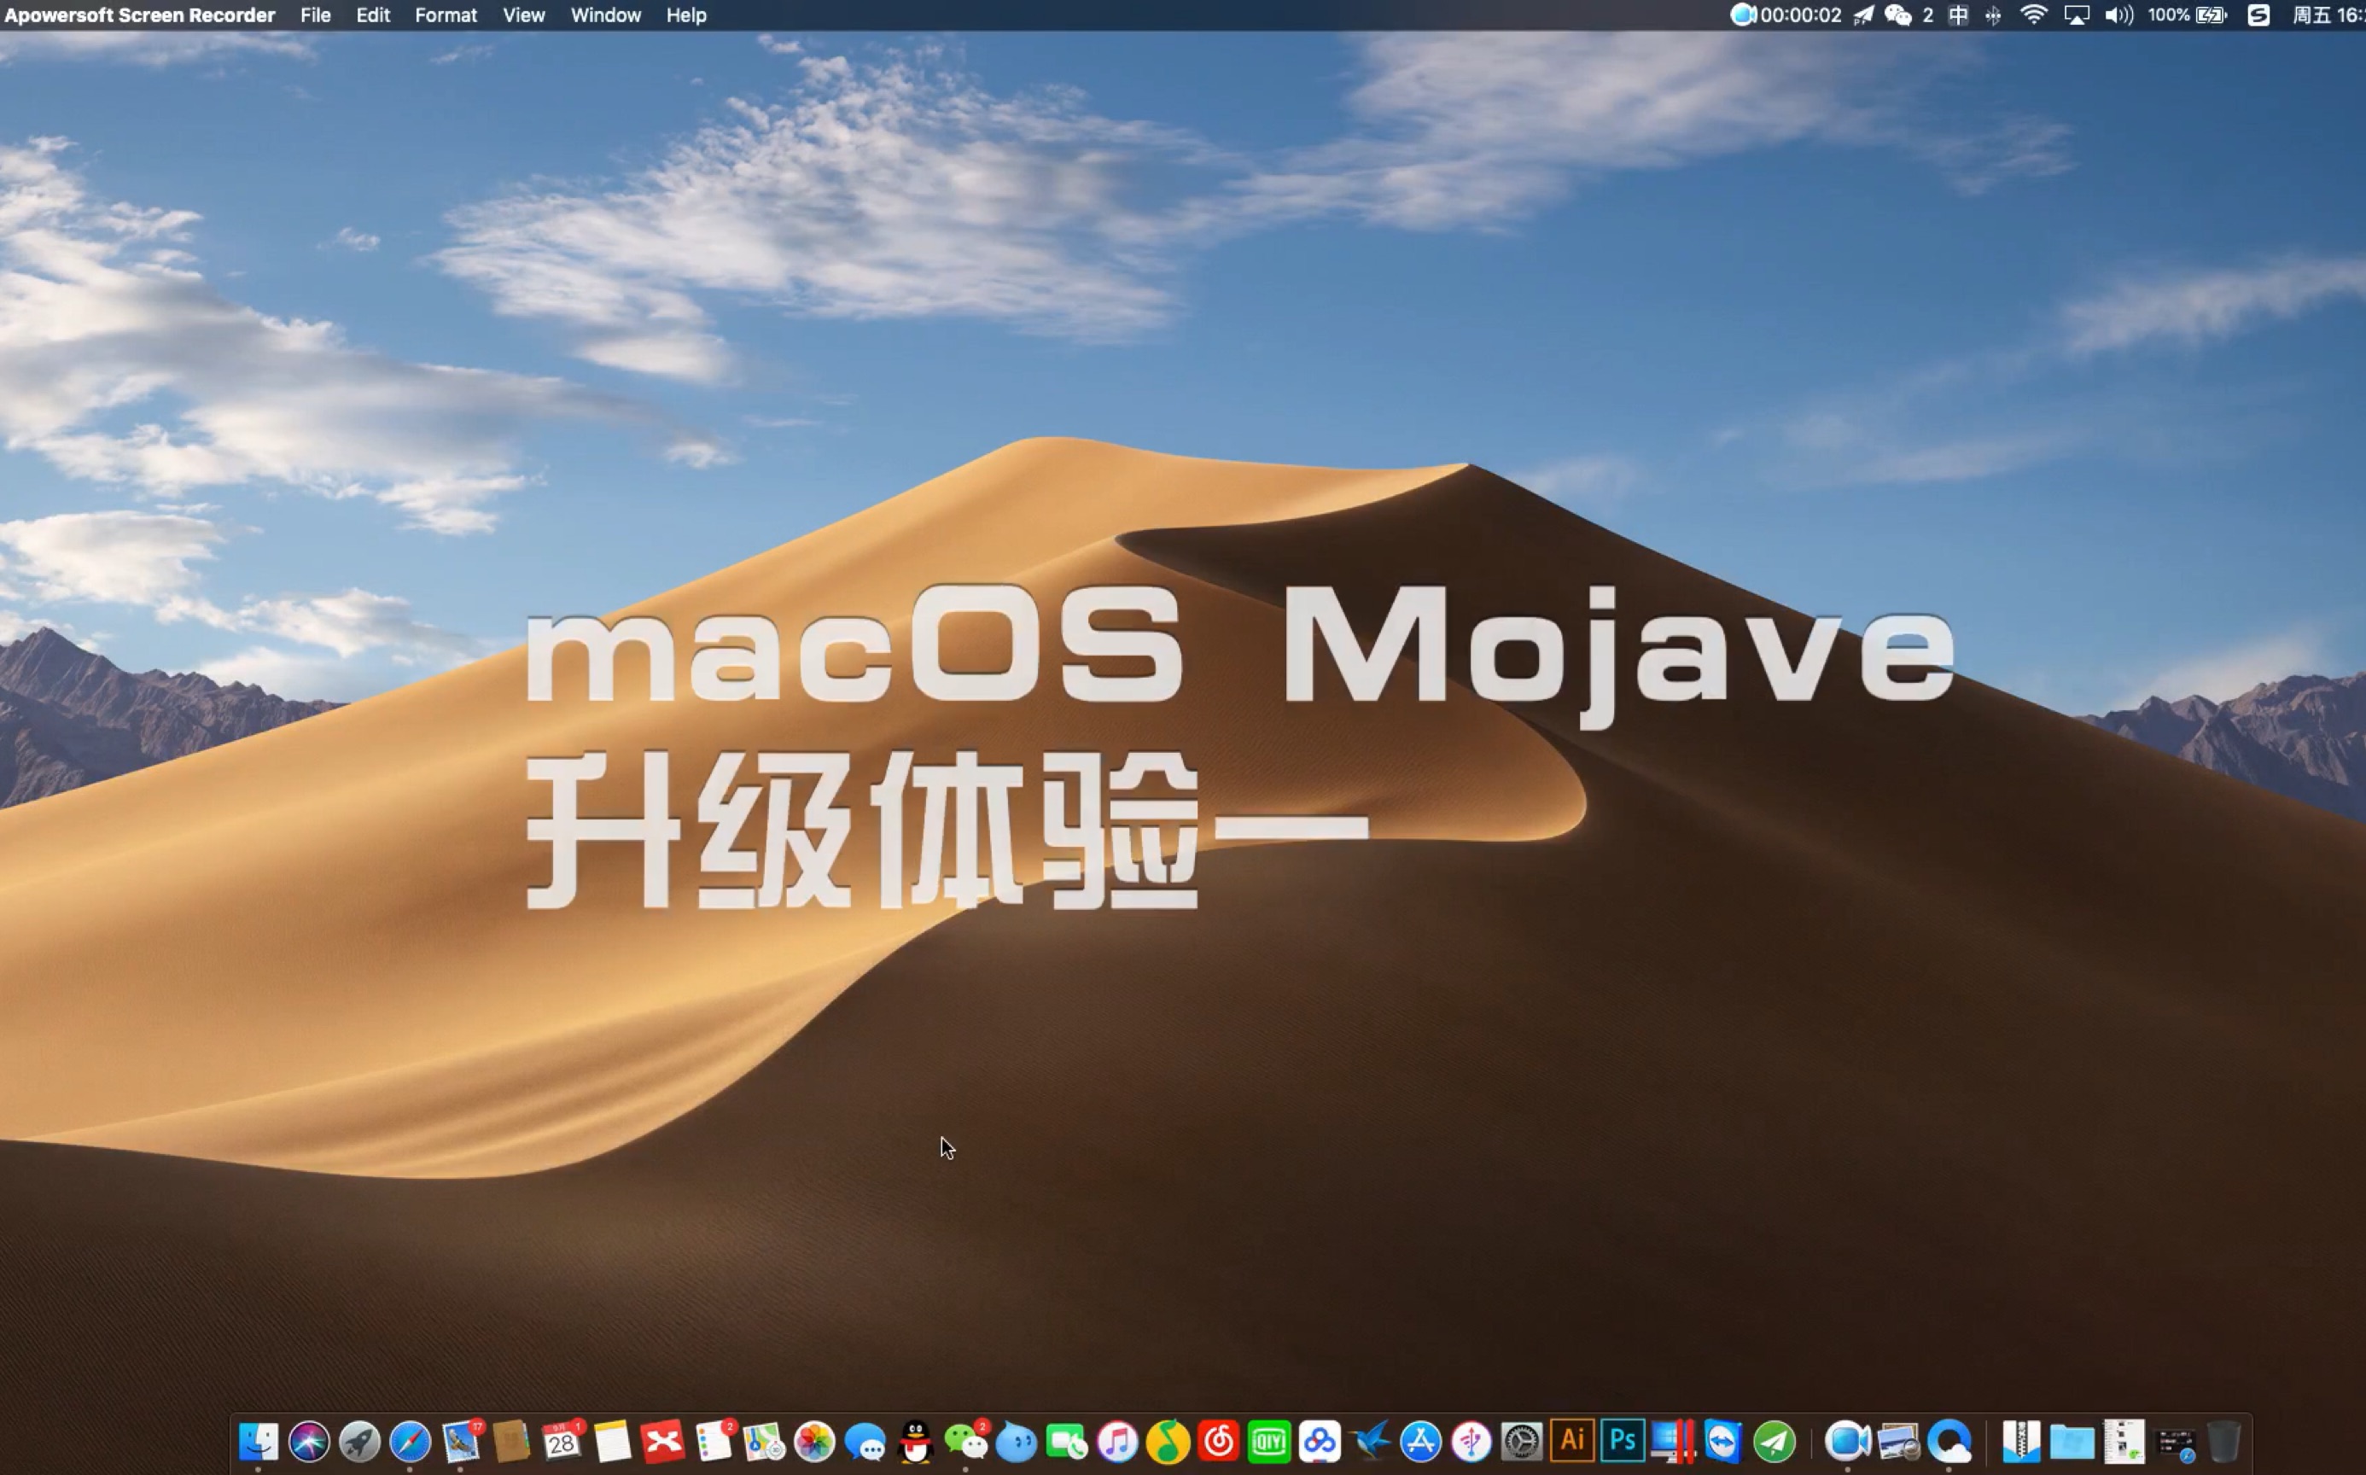
Task: Open QQ penguin icon in Dock
Action: [x=916, y=1441]
